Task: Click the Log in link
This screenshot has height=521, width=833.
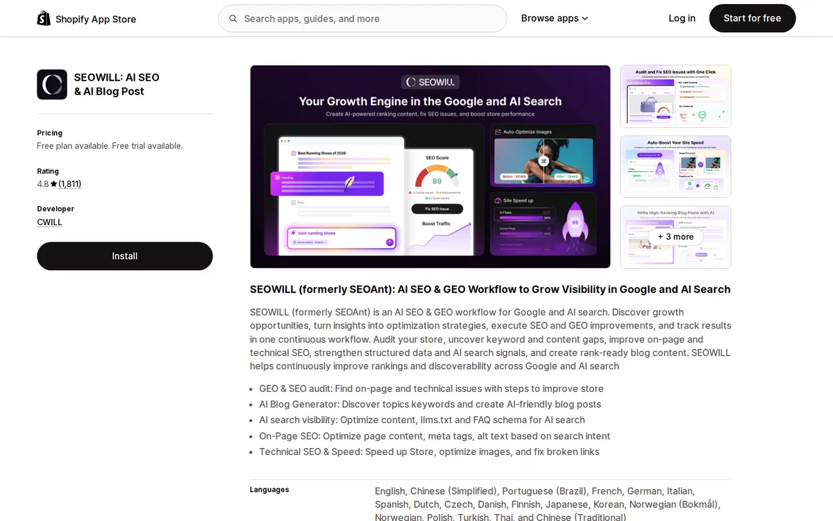Action: (682, 18)
